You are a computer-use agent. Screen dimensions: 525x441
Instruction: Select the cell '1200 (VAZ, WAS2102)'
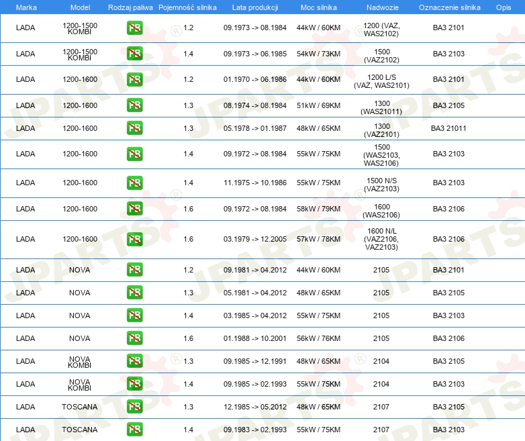[381, 30]
